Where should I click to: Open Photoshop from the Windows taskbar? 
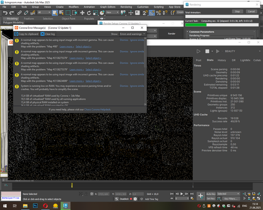(x=35, y=206)
